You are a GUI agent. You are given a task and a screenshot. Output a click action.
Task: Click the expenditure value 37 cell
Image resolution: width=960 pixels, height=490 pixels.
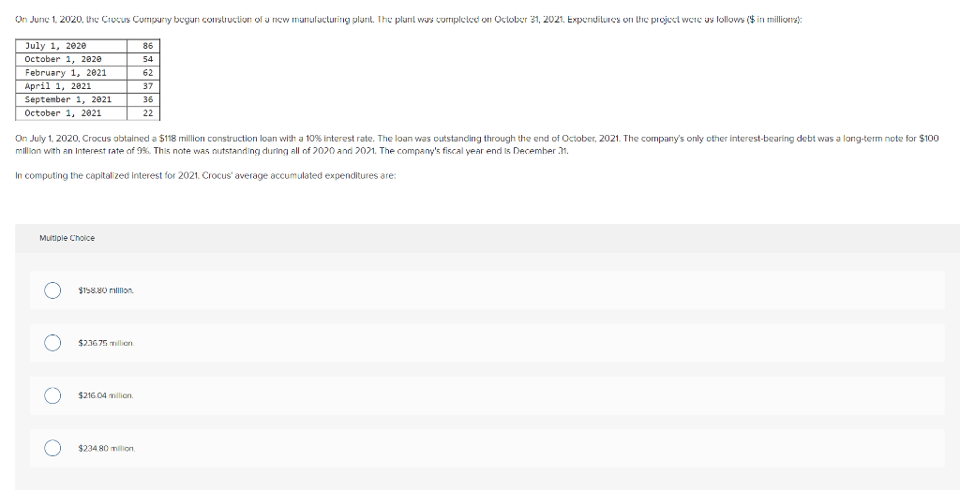tap(143, 86)
